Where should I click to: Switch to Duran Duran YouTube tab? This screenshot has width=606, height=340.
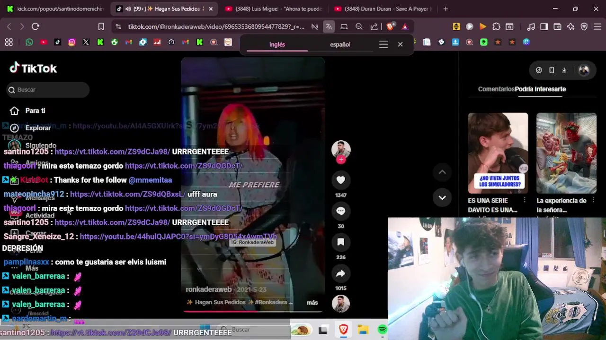click(x=383, y=8)
